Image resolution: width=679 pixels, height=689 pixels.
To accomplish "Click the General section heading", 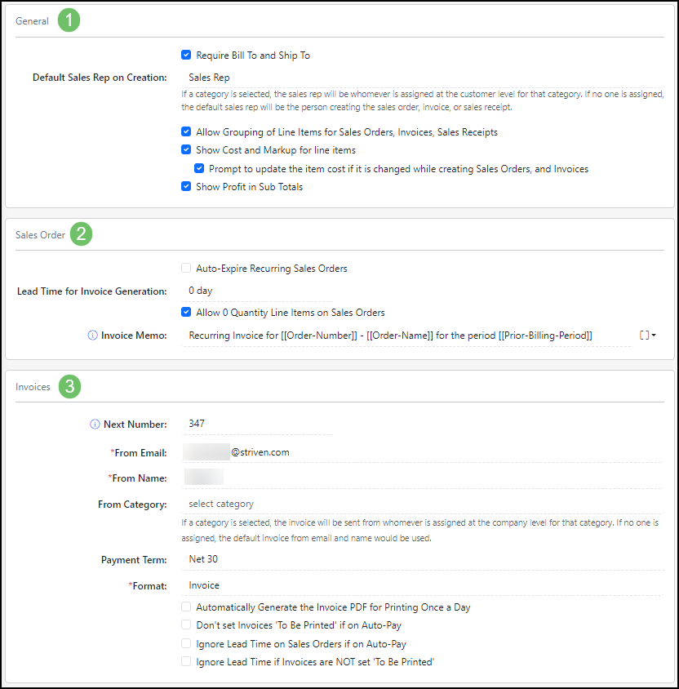I will (32, 21).
